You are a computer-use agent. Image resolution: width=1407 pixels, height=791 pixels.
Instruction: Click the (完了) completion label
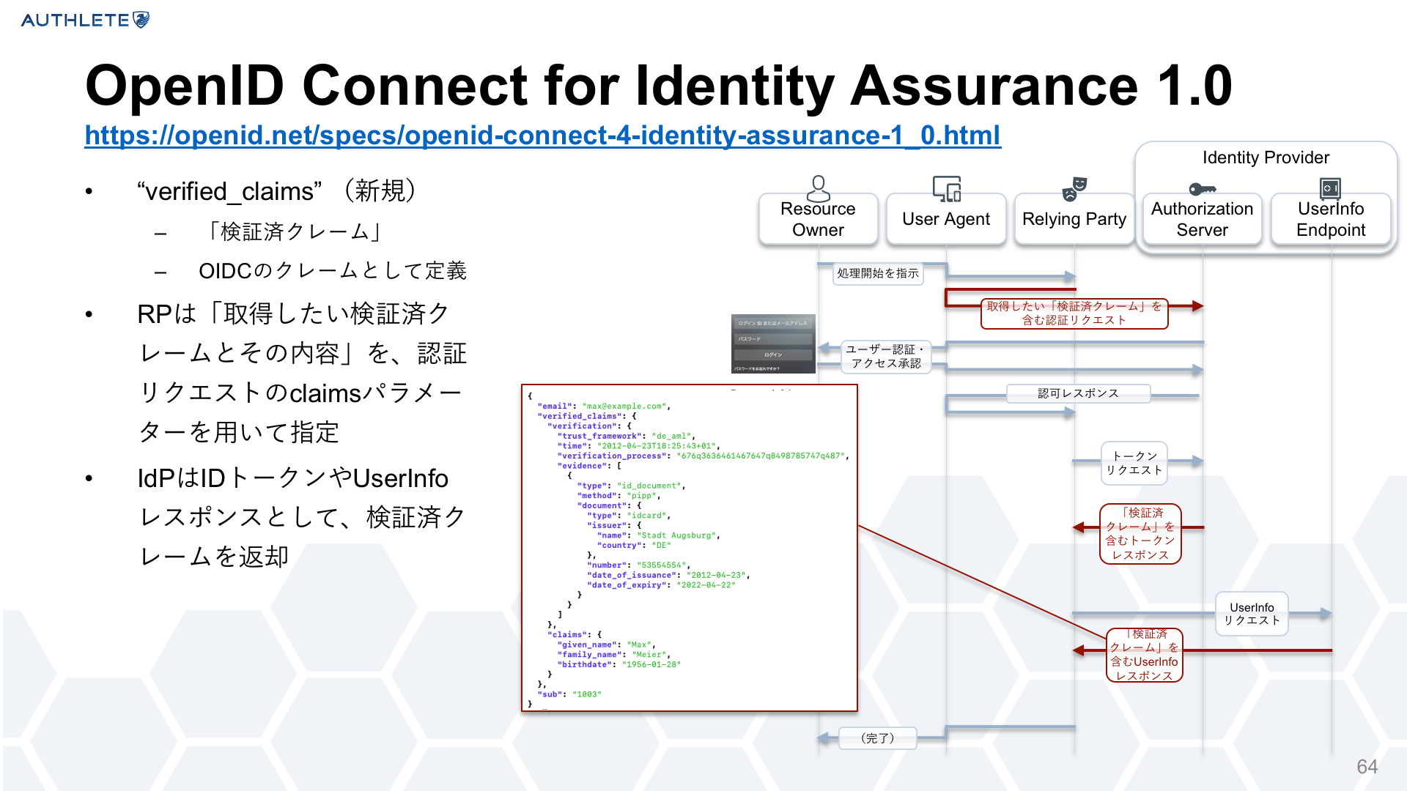[877, 738]
